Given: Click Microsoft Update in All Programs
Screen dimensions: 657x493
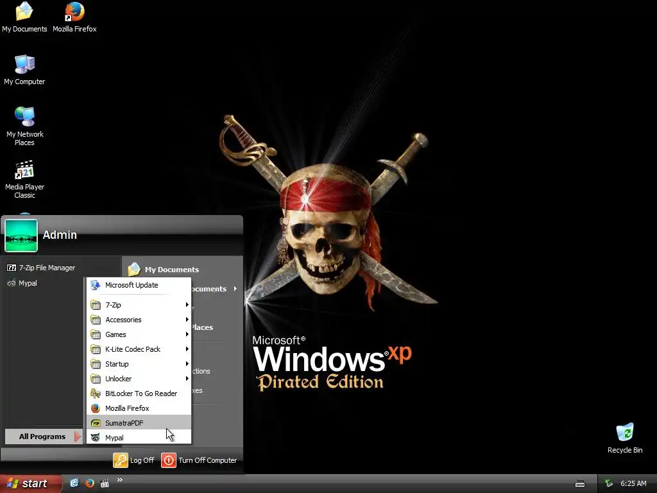Looking at the screenshot, I should [x=139, y=285].
